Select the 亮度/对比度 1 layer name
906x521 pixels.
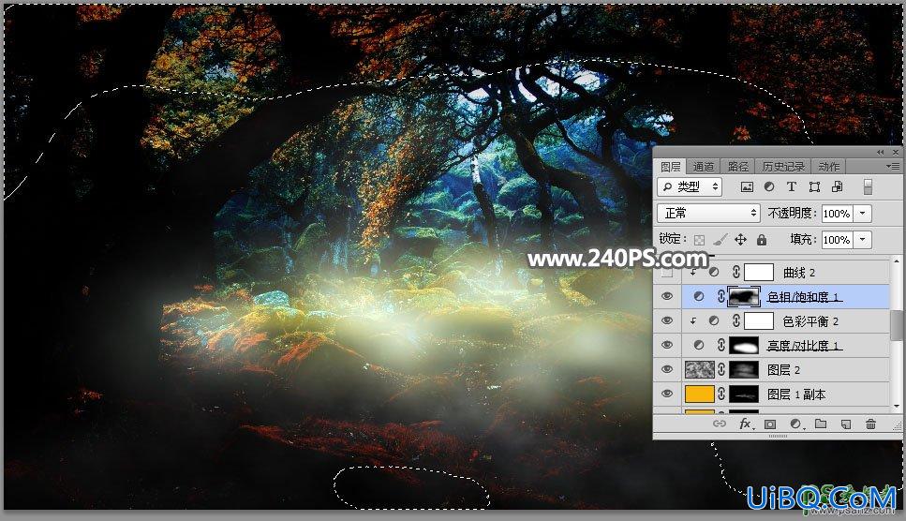804,346
